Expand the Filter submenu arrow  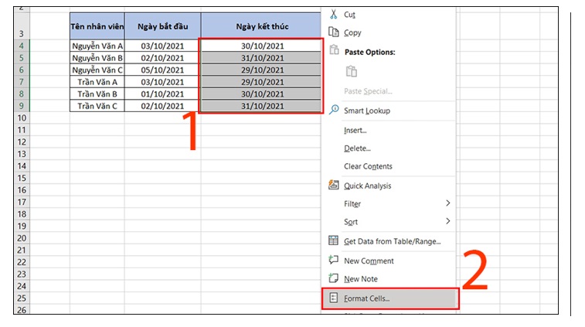[x=447, y=204]
